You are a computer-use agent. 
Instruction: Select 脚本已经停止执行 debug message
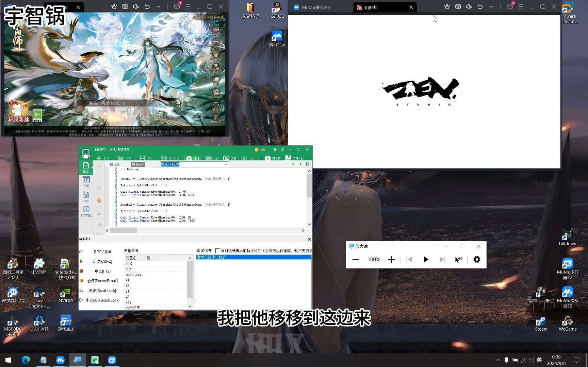pyautogui.click(x=254, y=257)
